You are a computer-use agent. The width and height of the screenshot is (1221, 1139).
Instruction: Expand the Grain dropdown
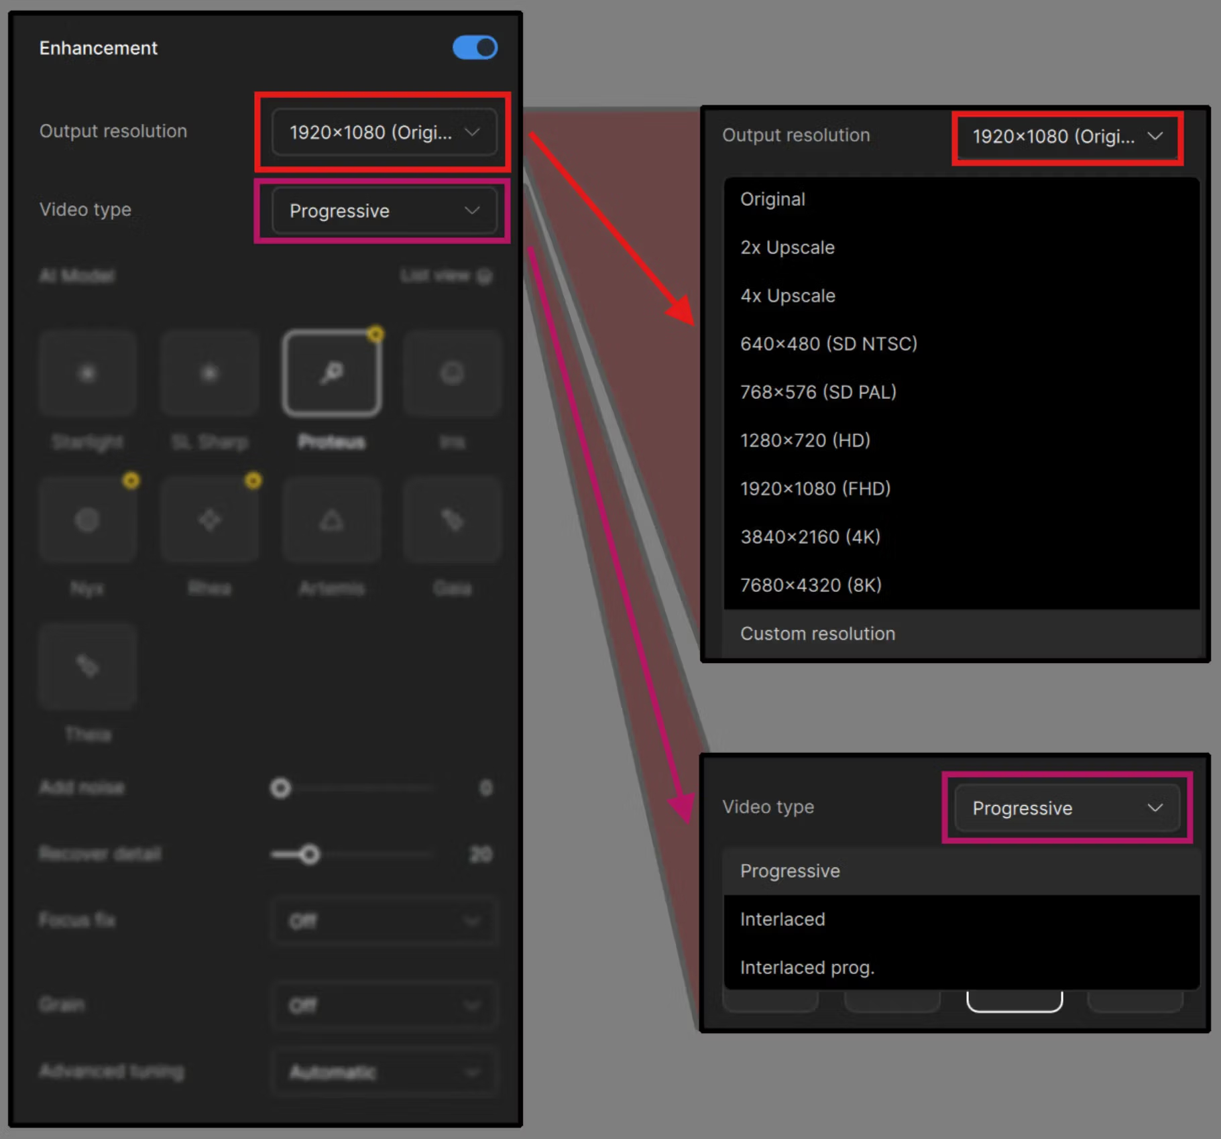coord(384,1005)
